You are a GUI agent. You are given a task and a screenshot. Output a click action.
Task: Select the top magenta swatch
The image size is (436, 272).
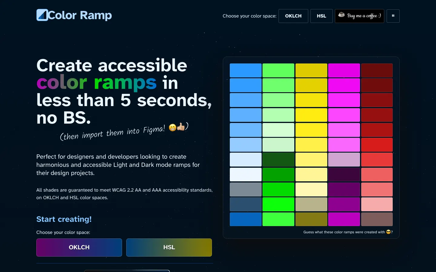[344, 70]
